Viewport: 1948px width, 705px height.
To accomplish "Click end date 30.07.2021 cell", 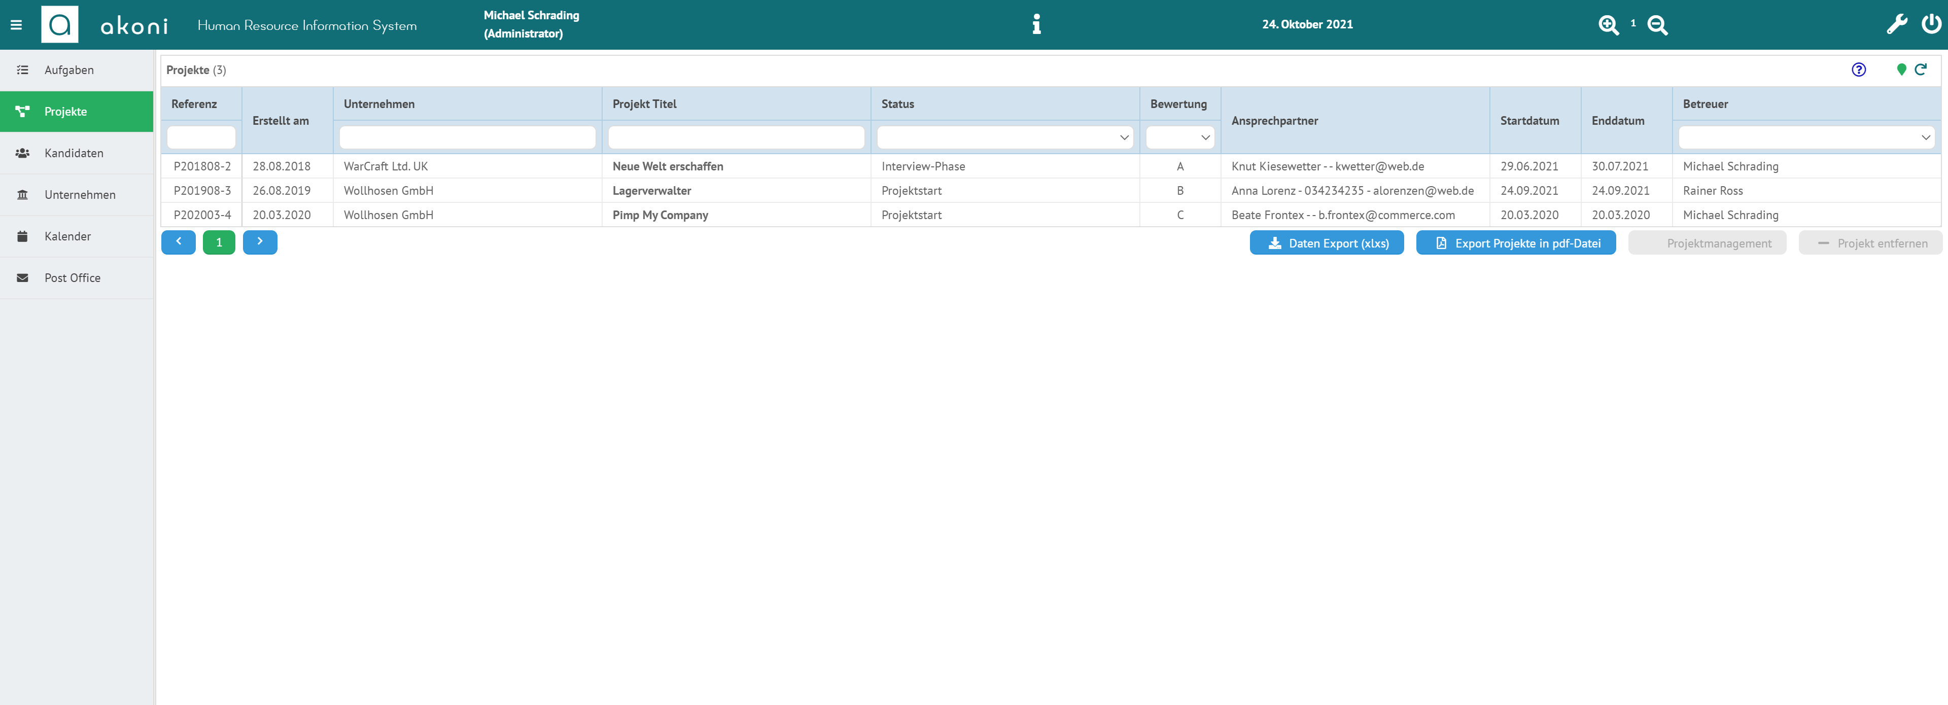I will click(1626, 166).
